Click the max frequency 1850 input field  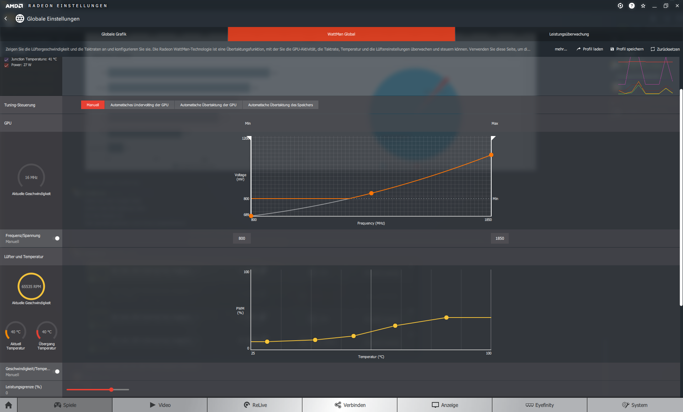click(x=499, y=238)
